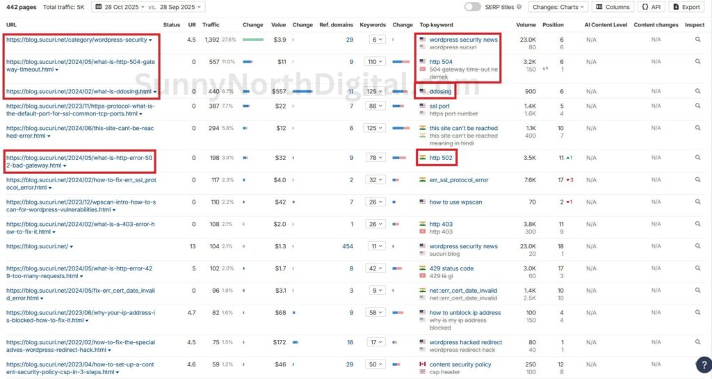
Task: Expand keywords dropdown showing 32
Action: point(375,179)
